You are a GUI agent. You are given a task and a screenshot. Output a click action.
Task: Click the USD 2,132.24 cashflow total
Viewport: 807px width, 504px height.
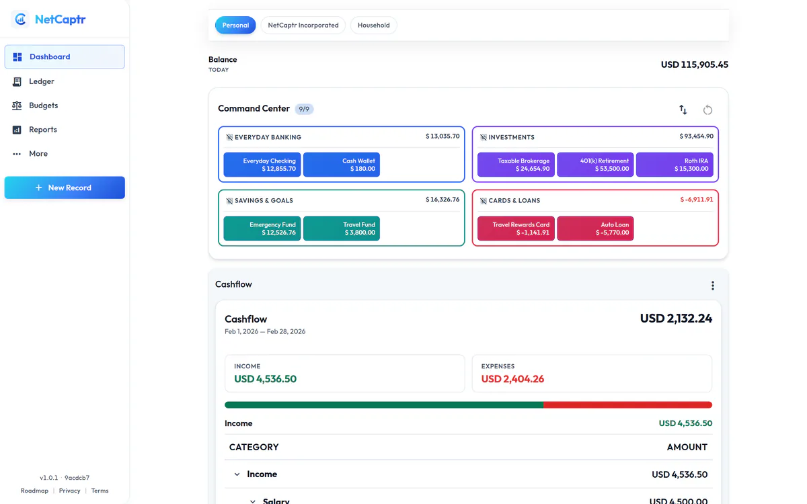[676, 319]
